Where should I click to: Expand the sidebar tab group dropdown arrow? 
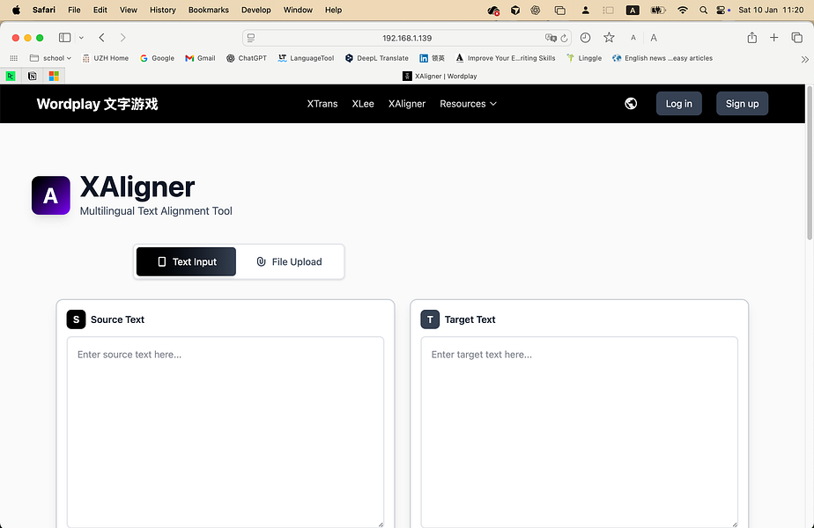(81, 37)
